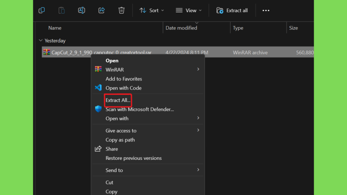Open the Sort dropdown
The image size is (347, 195).
(152, 10)
